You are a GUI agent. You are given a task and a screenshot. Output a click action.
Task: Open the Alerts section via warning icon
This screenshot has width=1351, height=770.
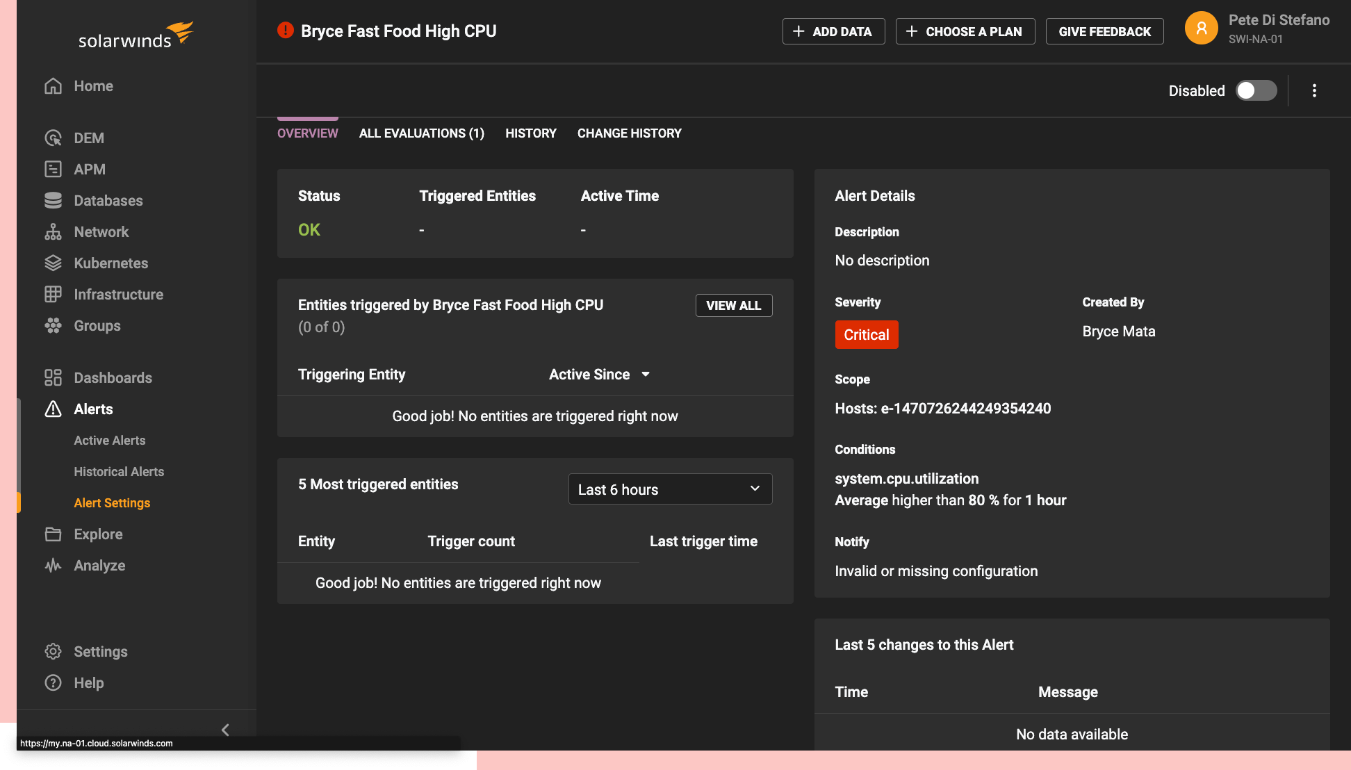point(54,409)
